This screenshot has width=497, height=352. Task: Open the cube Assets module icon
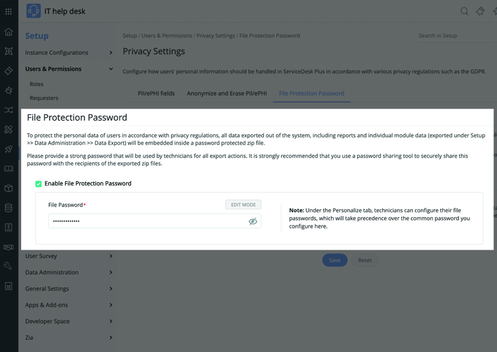pos(8,188)
